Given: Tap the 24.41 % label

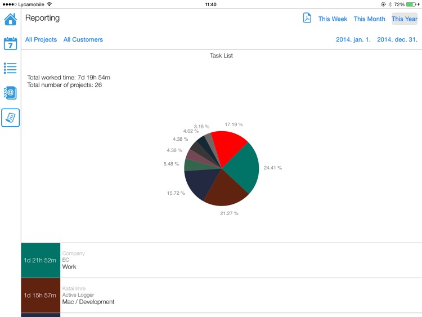Looking at the screenshot, I should 273,168.
